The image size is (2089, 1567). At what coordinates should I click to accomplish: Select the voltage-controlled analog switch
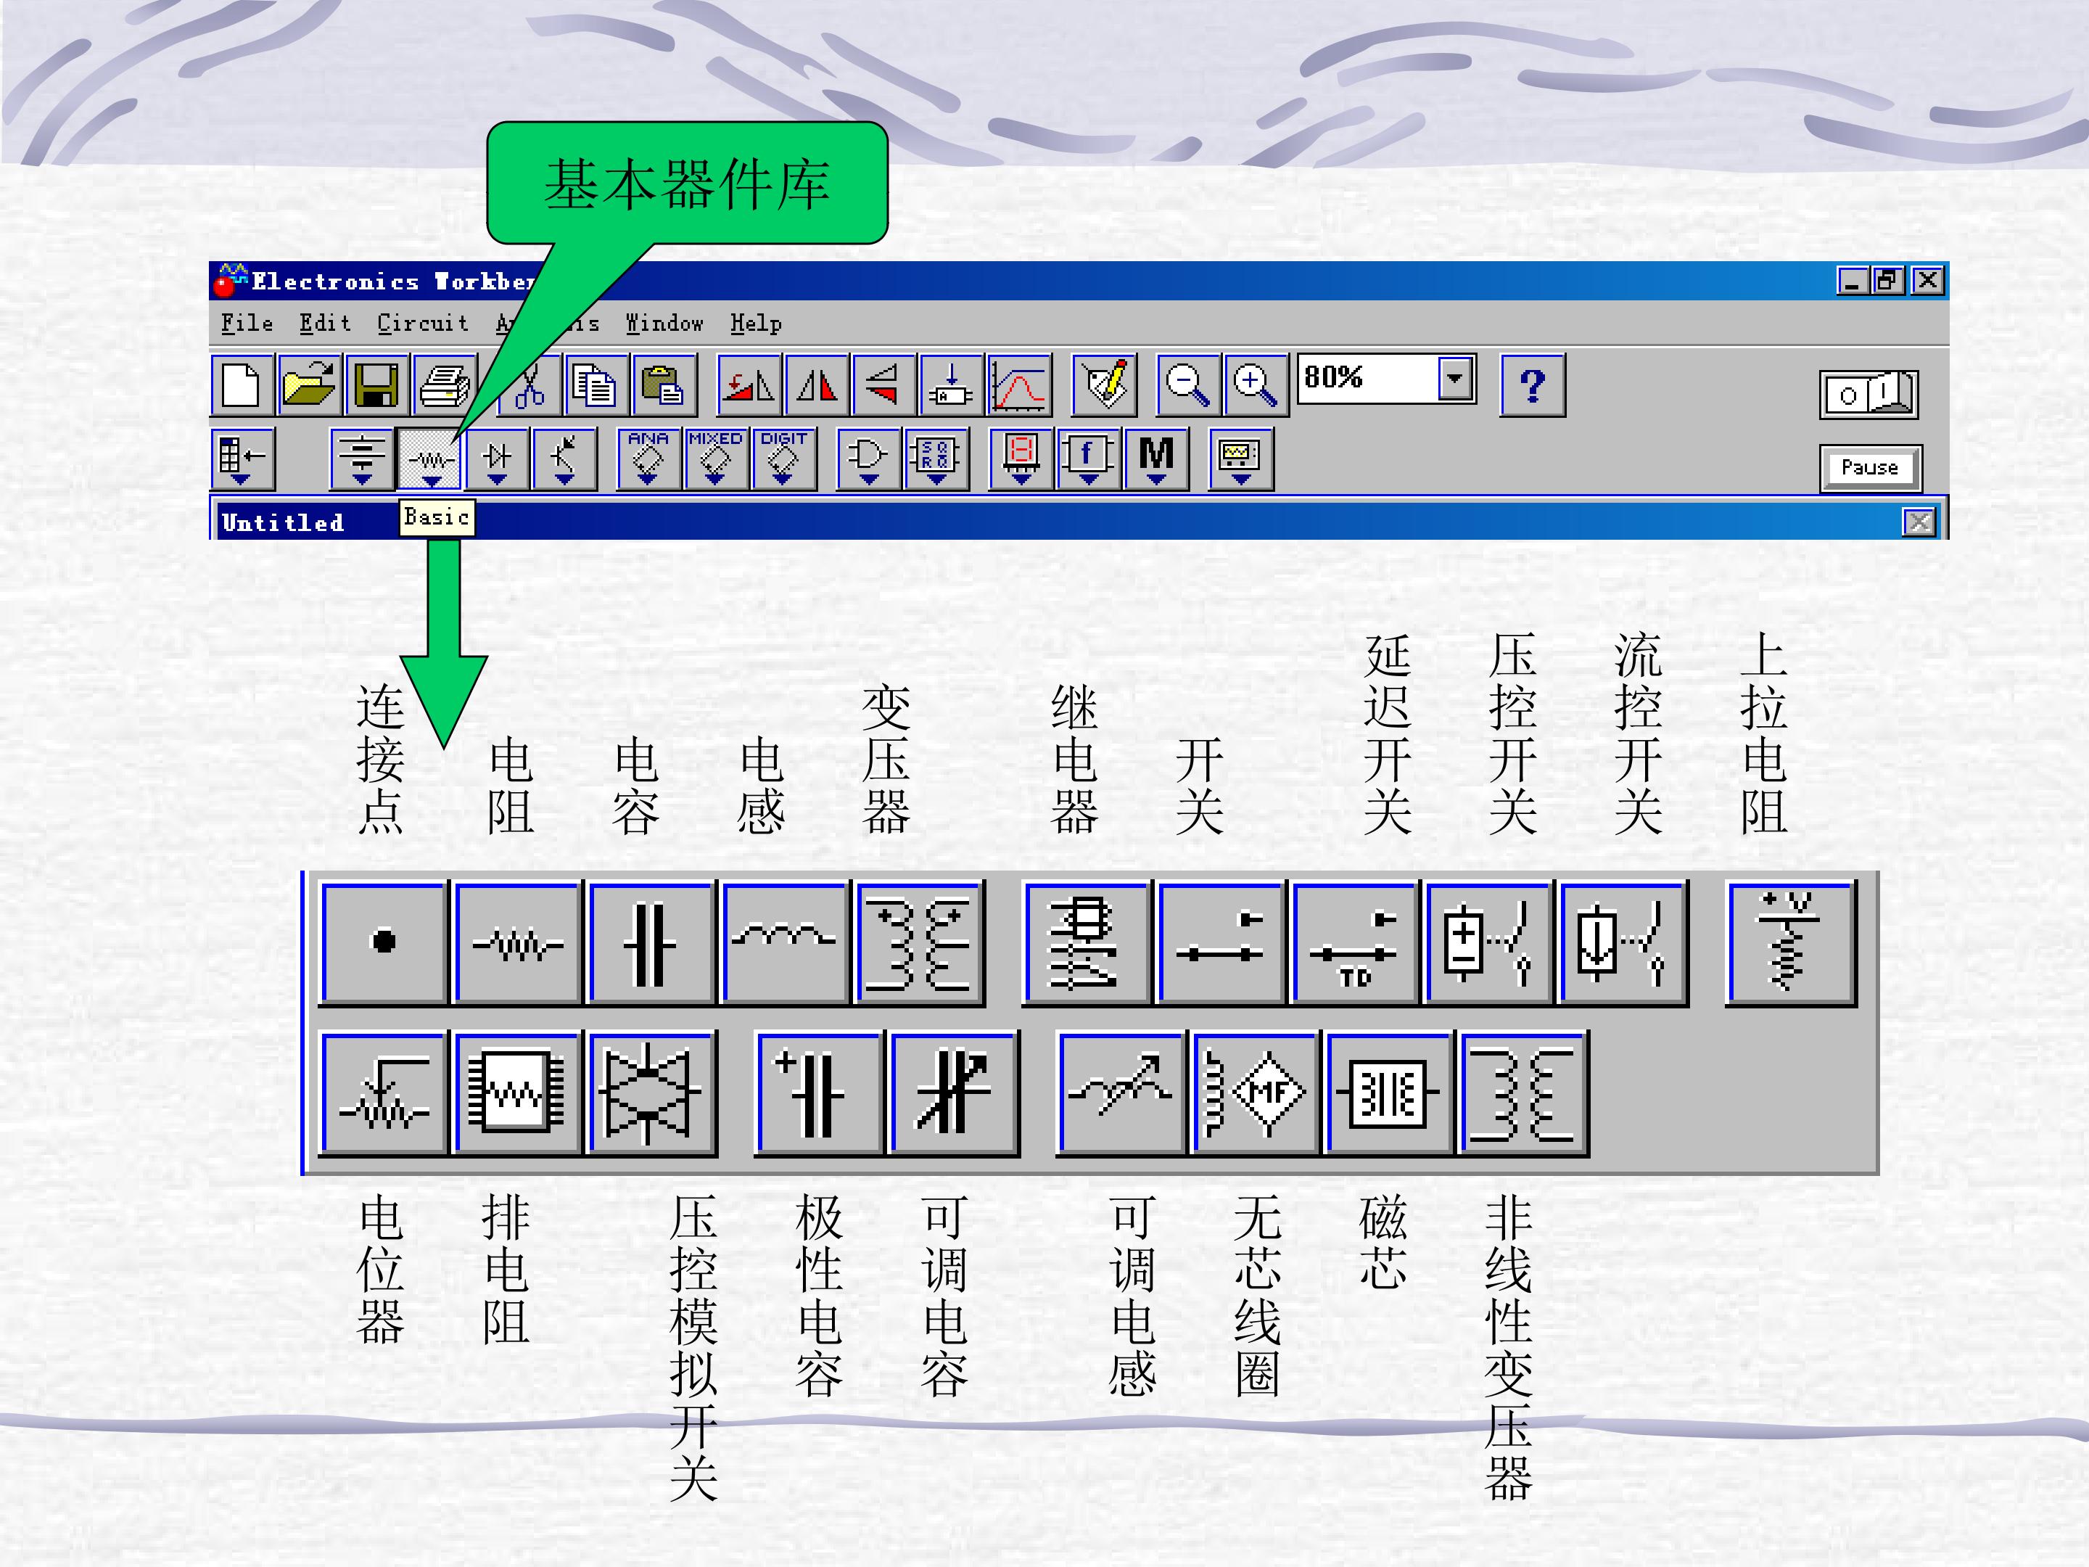pos(651,1093)
